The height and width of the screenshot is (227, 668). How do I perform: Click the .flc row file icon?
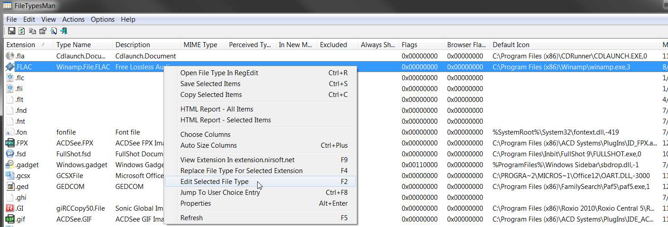10,78
